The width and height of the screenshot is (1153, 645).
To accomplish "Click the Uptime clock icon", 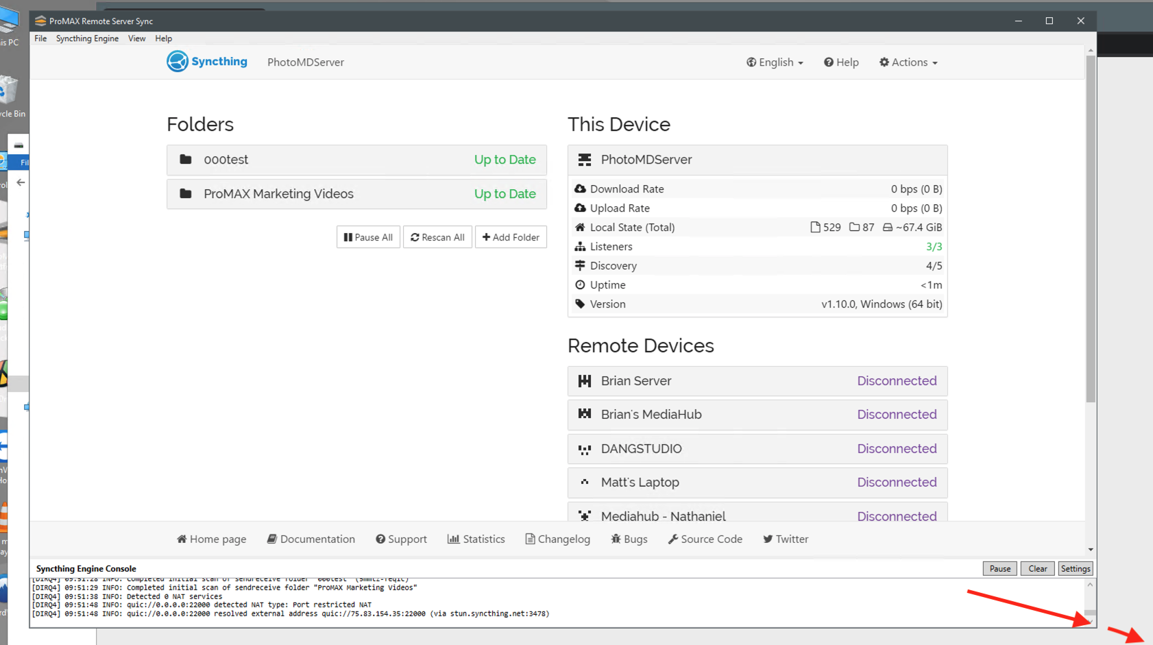I will click(580, 284).
